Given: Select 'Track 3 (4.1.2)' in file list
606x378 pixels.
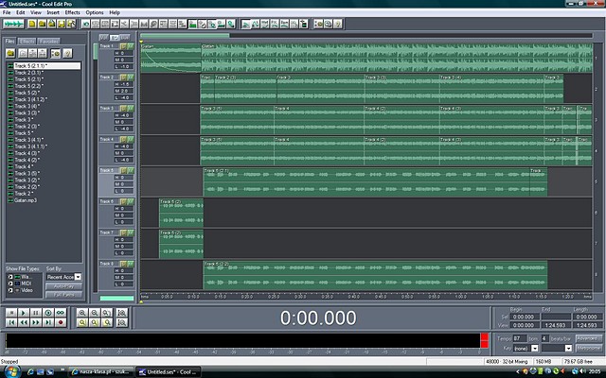Looking at the screenshot, I should [x=31, y=99].
